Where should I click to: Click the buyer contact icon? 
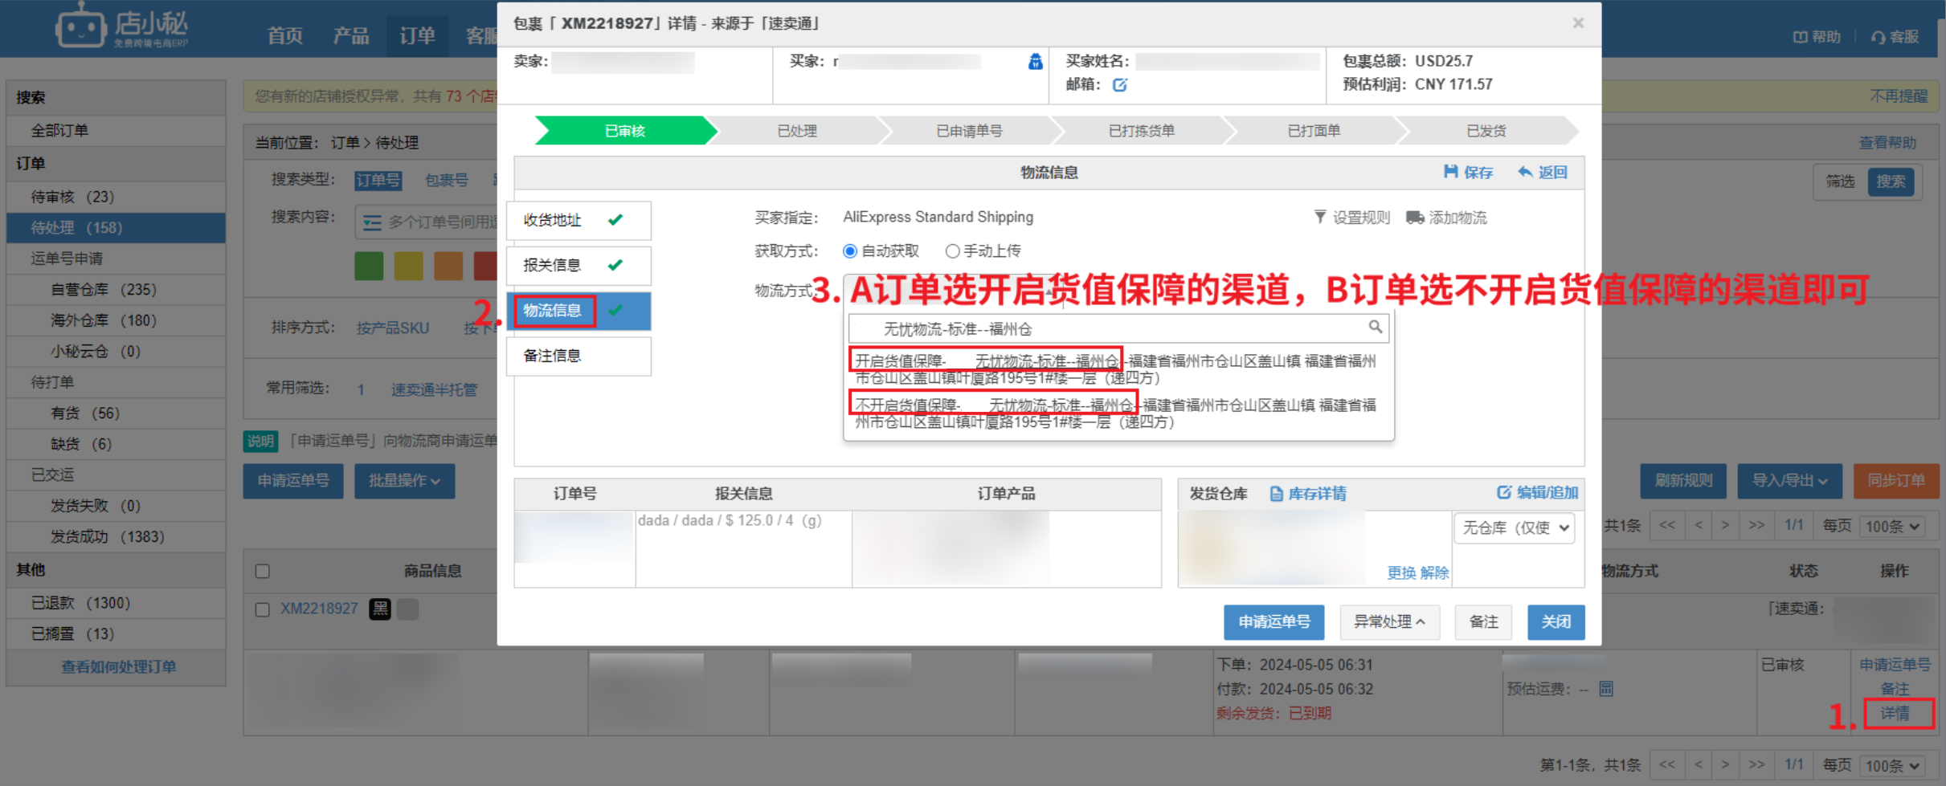tap(1035, 62)
